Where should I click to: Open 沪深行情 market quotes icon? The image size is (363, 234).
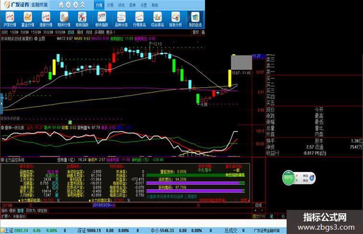(10, 20)
